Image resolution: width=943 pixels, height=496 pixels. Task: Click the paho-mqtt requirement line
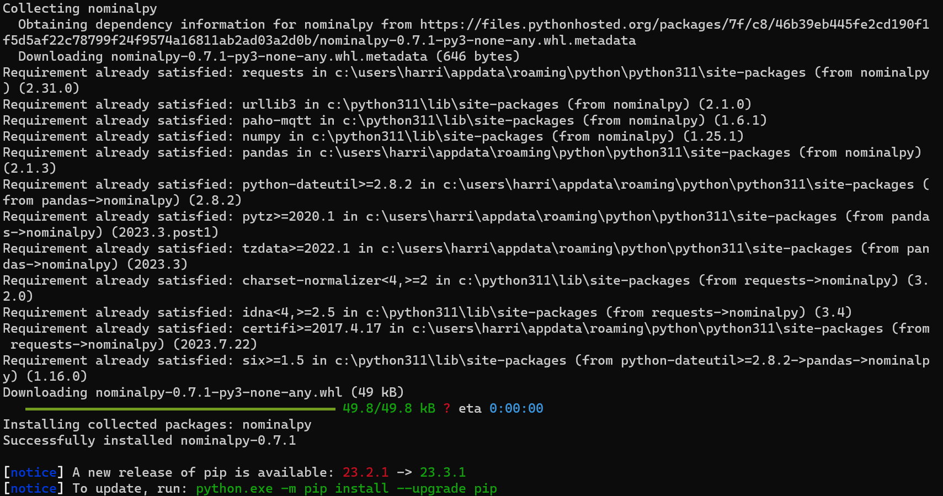pos(385,120)
